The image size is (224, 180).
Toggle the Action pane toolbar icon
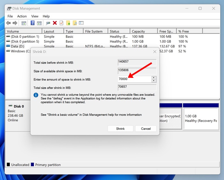(39, 23)
